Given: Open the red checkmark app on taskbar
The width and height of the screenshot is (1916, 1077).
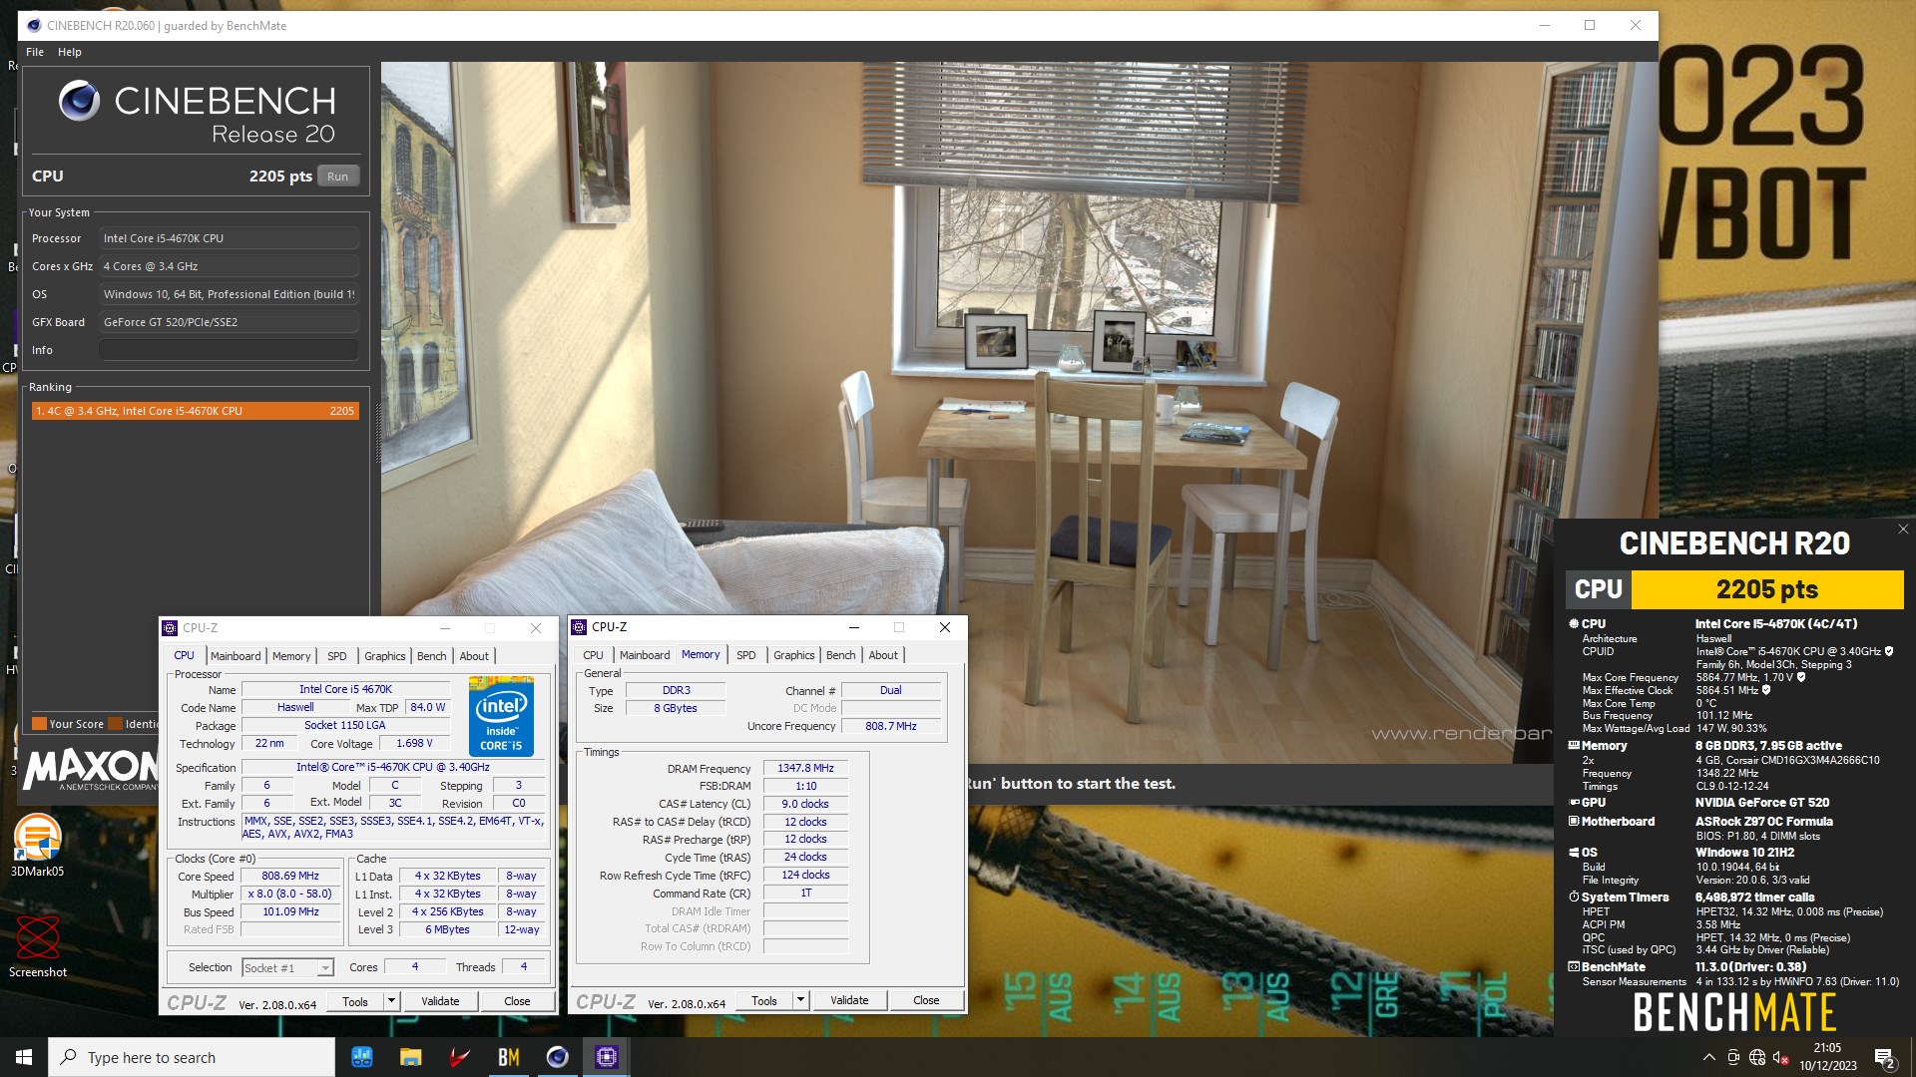Looking at the screenshot, I should pos(460,1057).
